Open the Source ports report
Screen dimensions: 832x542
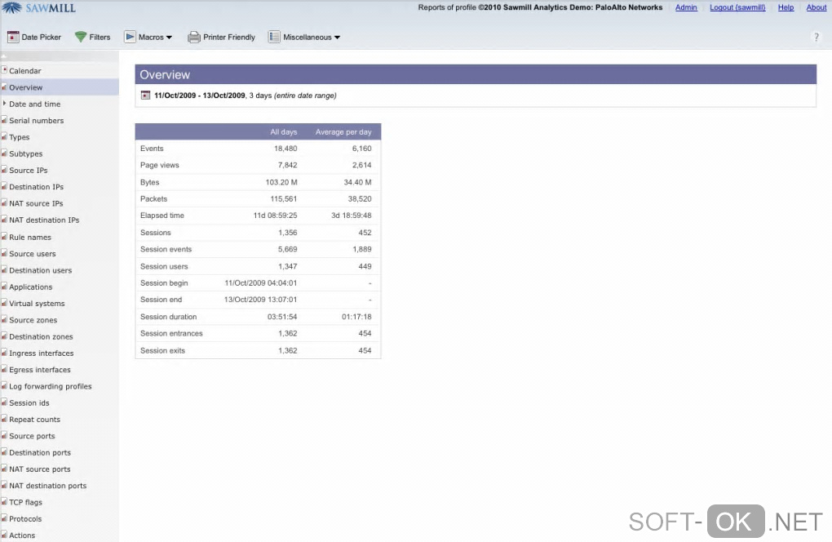(x=32, y=436)
